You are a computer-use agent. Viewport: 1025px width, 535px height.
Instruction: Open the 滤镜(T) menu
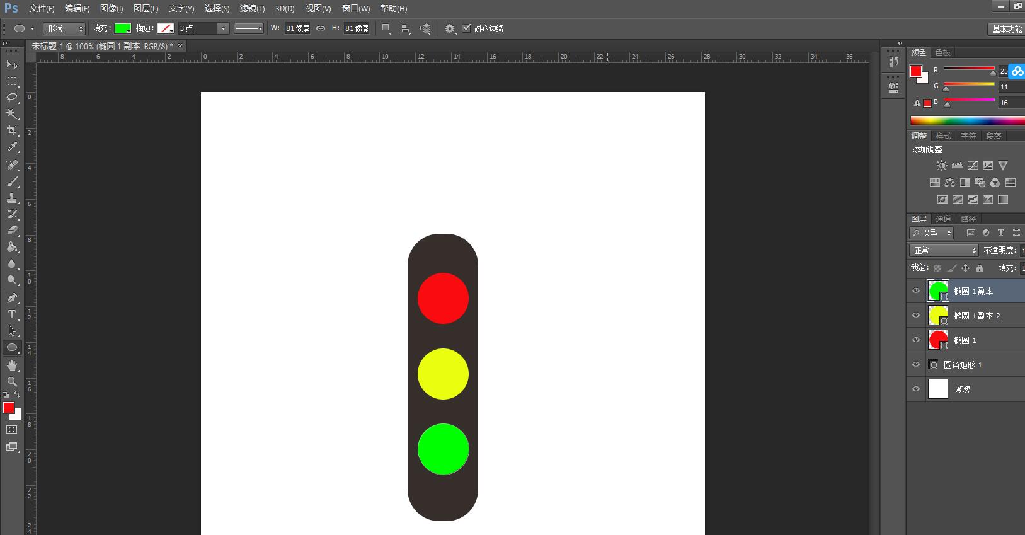point(252,9)
